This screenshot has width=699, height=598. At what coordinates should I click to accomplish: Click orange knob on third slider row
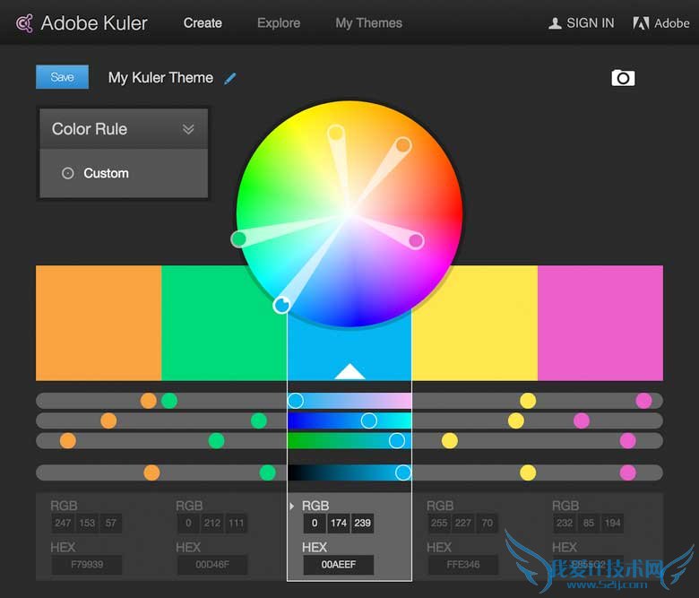(x=68, y=440)
